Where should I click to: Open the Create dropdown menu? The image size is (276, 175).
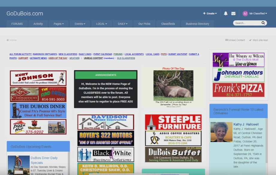[x=210, y=13]
